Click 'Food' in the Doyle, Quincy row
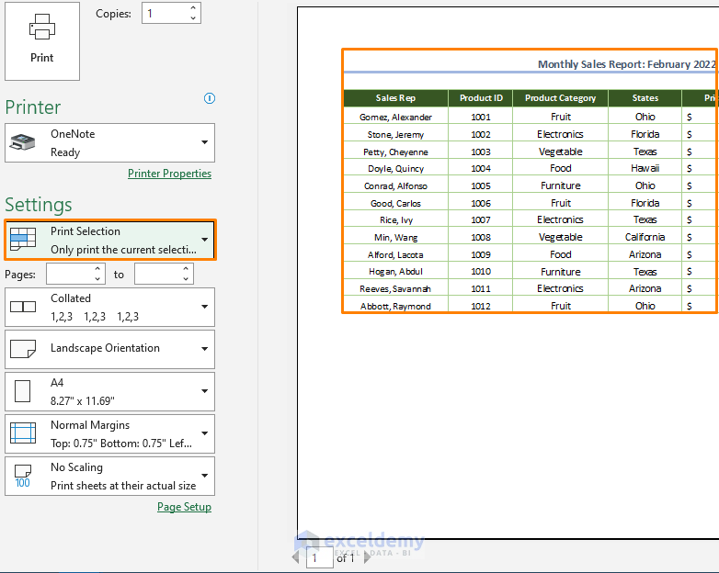The height and width of the screenshot is (573, 719). (x=560, y=169)
